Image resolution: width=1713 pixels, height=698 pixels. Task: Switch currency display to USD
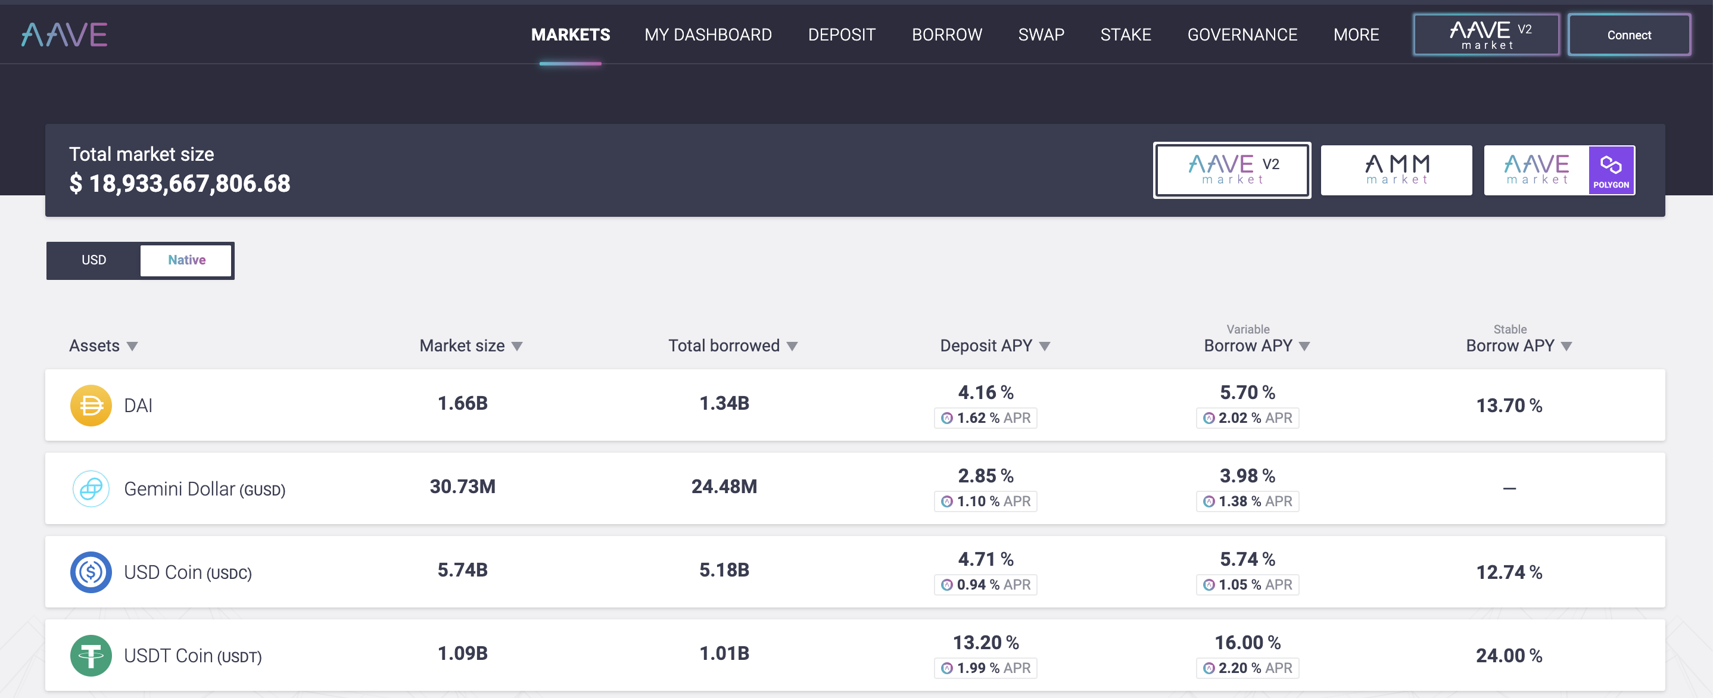pos(94,260)
